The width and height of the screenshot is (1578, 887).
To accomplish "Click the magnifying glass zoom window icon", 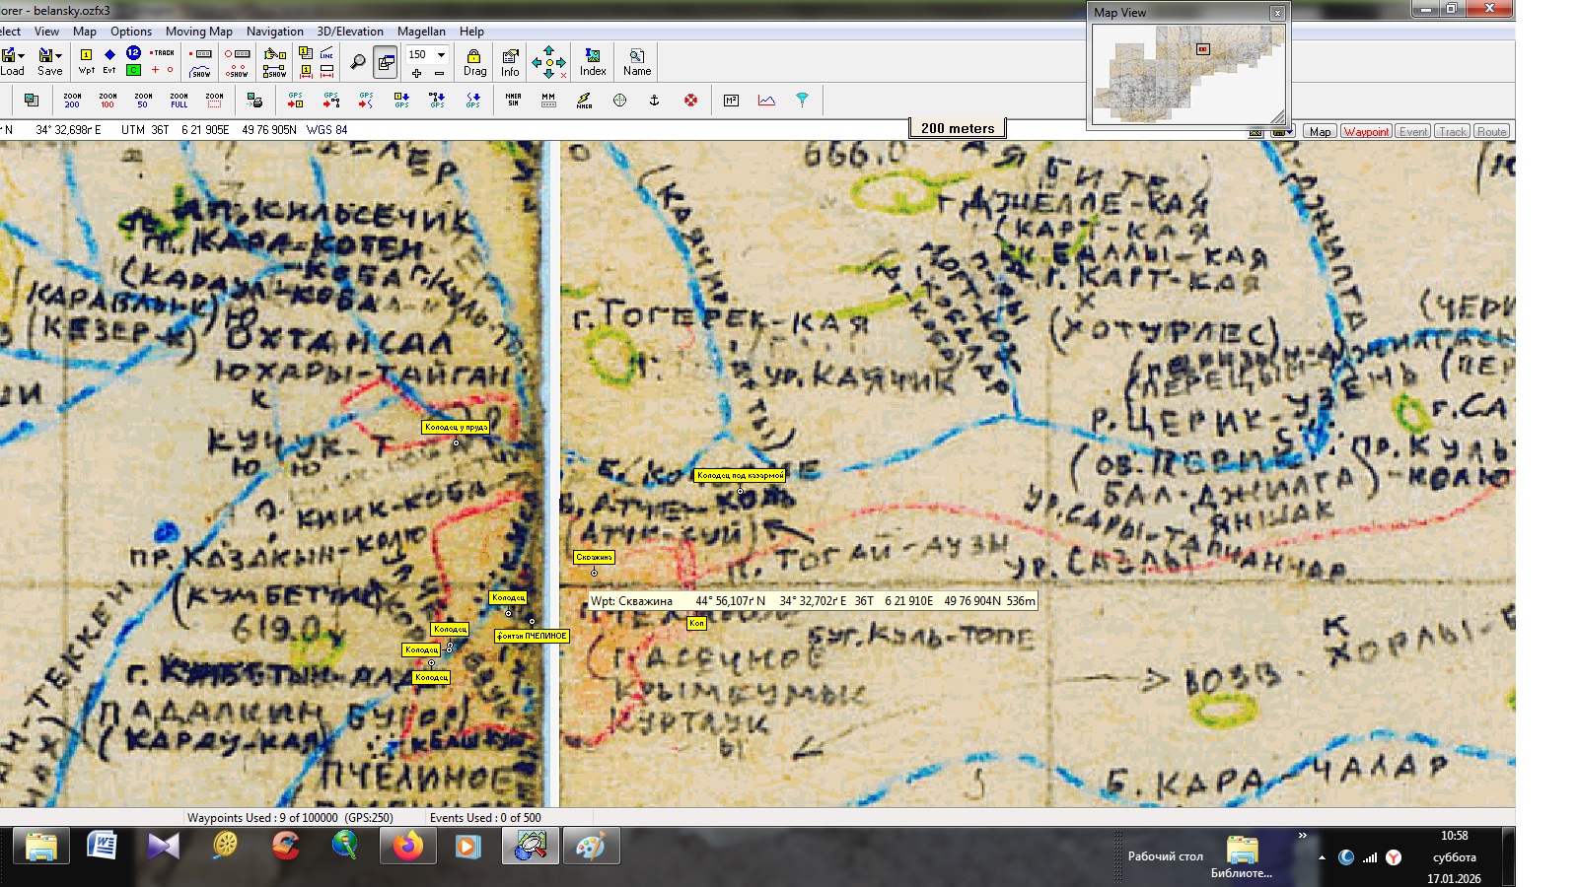I will pos(358,62).
